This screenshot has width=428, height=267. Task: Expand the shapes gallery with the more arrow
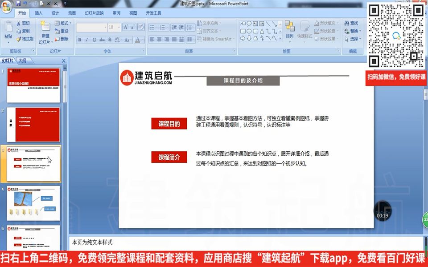[x=280, y=37]
